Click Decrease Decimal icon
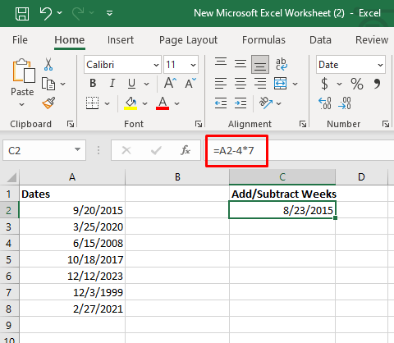The width and height of the screenshot is (394, 343). coord(345,103)
